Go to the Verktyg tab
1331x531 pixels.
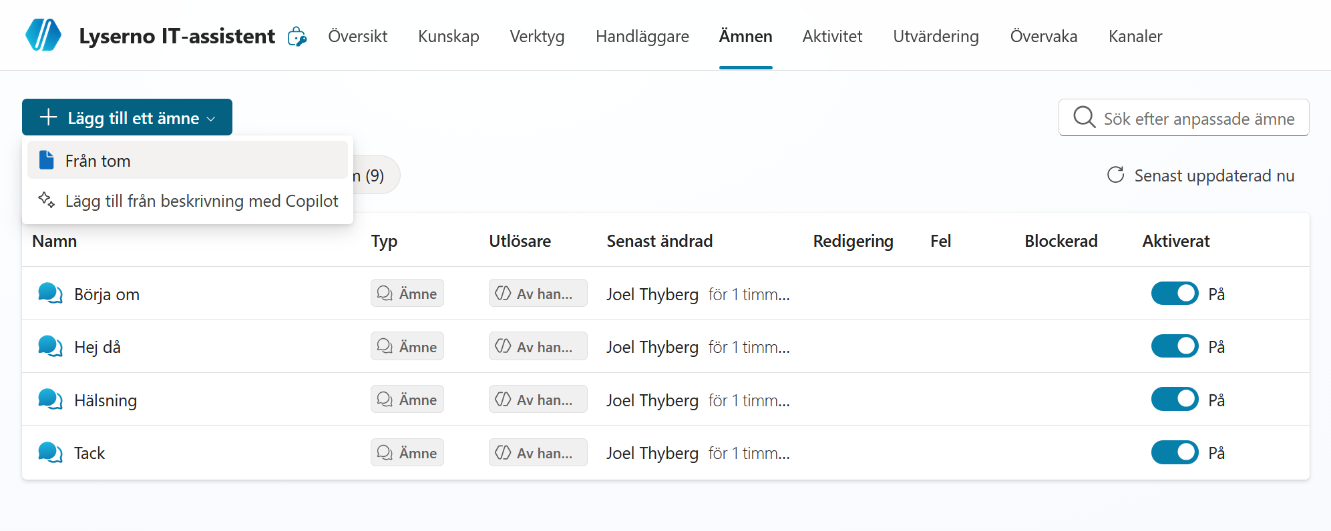tap(537, 36)
